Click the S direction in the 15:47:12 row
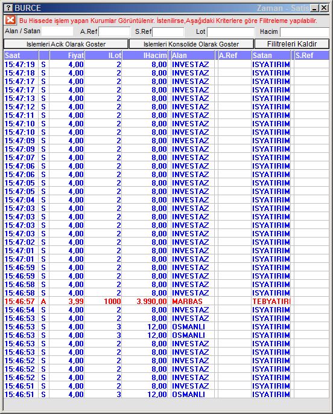The height and width of the screenshot is (414, 333). [x=43, y=106]
